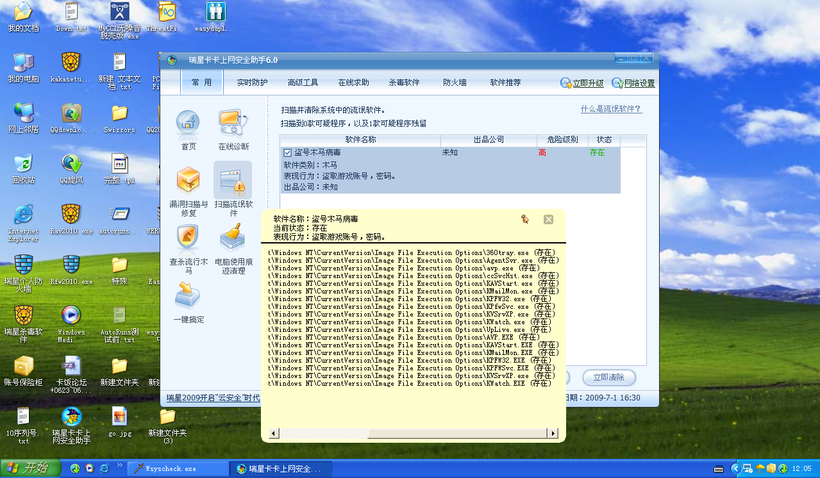Uncheck the 盗号木马病毒 checkbox
Screen dimensions: 820x478
[x=288, y=153]
